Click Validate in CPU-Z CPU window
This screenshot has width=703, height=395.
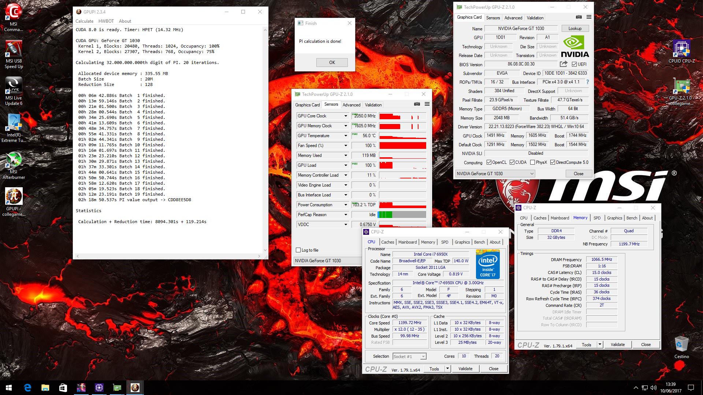coord(465,369)
